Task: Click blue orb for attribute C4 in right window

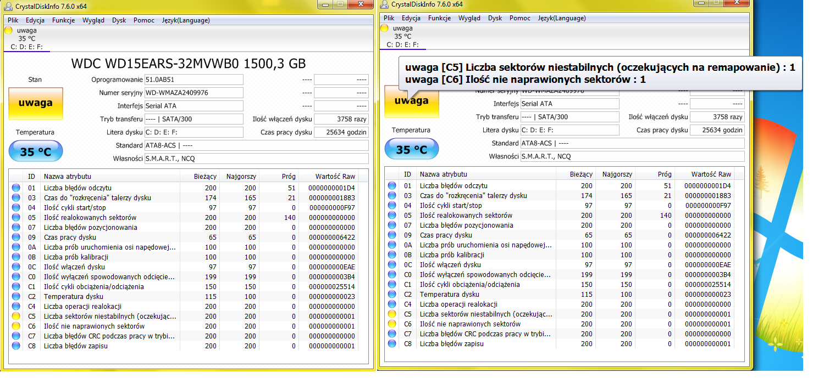Action: click(392, 304)
